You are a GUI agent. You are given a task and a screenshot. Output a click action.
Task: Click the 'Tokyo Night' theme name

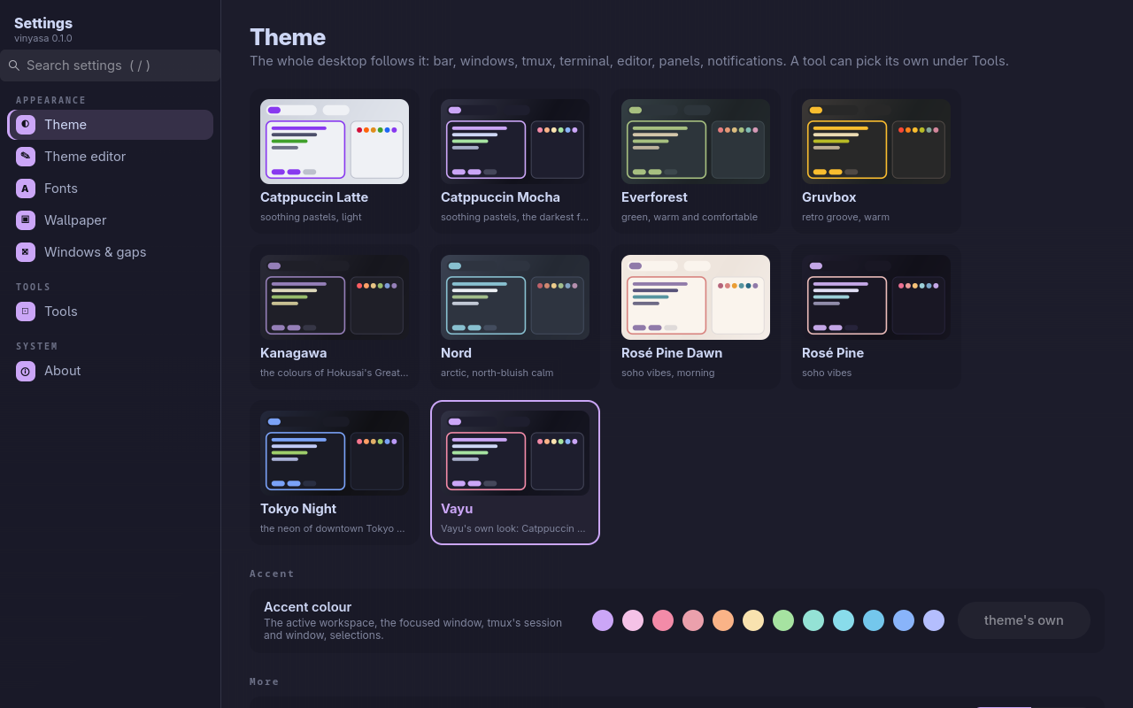(298, 509)
